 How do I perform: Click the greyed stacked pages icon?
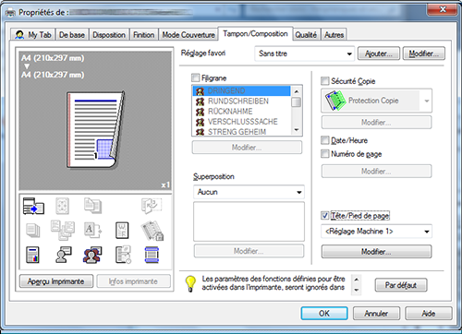[x=33, y=231]
